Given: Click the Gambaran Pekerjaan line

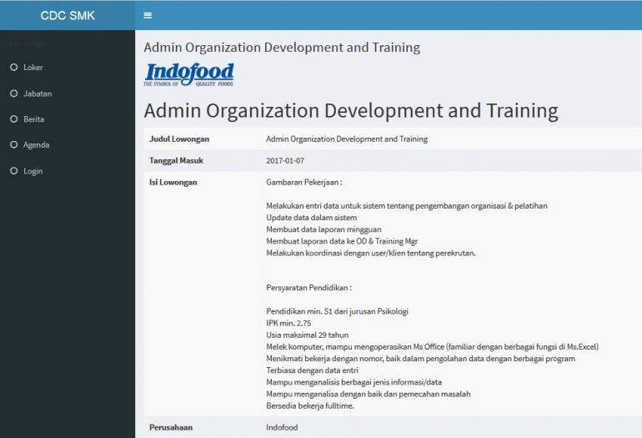Looking at the screenshot, I should pyautogui.click(x=304, y=183).
